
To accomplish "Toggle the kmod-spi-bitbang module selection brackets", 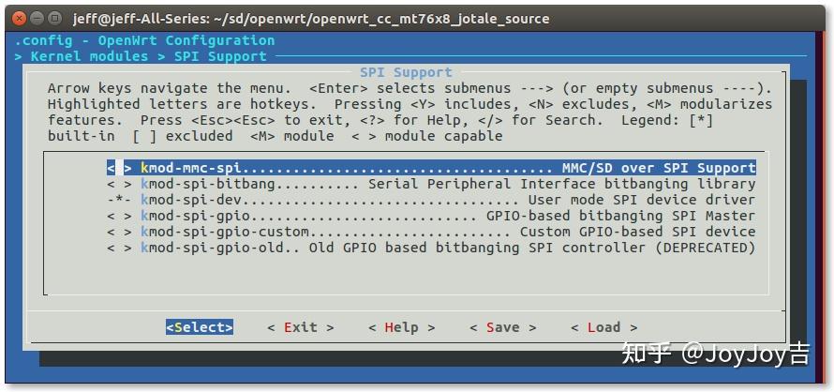I will pos(120,185).
